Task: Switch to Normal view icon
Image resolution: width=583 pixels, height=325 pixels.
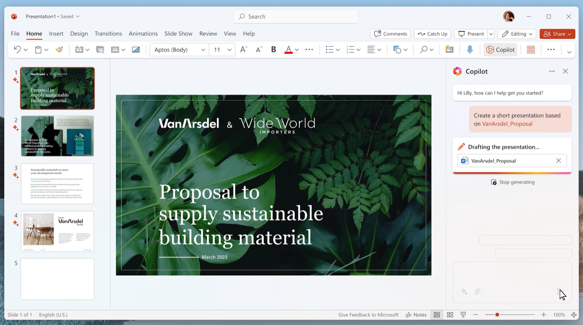Action: 437,315
